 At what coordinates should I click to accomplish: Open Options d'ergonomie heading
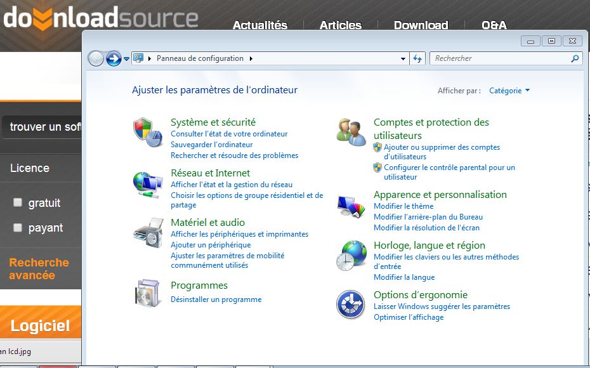coord(421,294)
